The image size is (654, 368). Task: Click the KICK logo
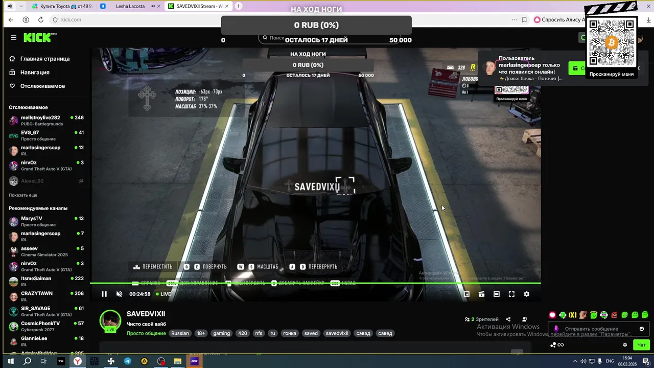39,38
